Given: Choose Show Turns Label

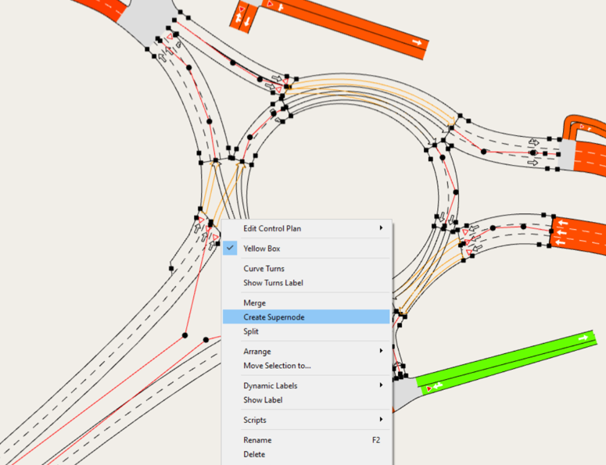Looking at the screenshot, I should [306, 283].
